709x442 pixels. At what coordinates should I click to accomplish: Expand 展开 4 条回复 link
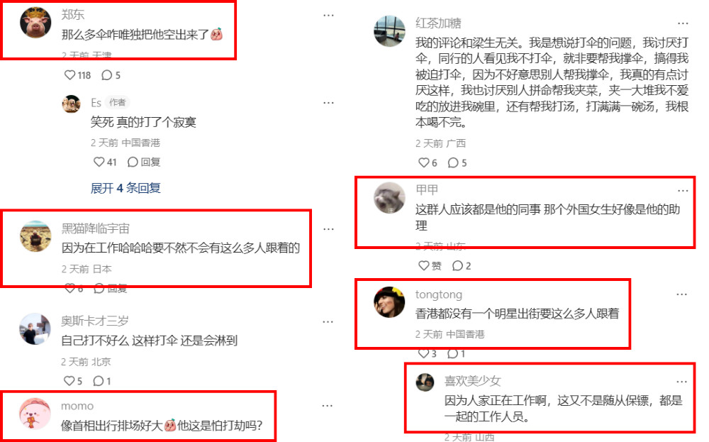point(125,188)
